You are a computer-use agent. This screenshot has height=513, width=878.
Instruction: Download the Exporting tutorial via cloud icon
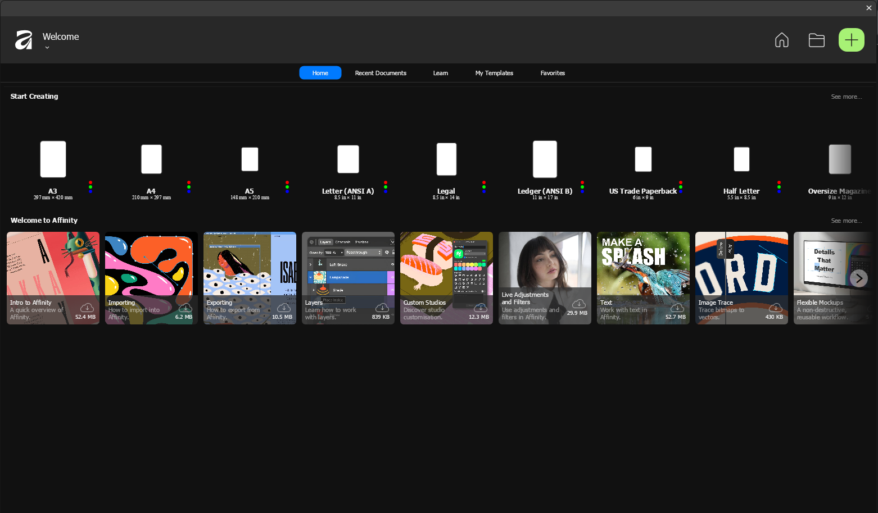click(x=284, y=308)
